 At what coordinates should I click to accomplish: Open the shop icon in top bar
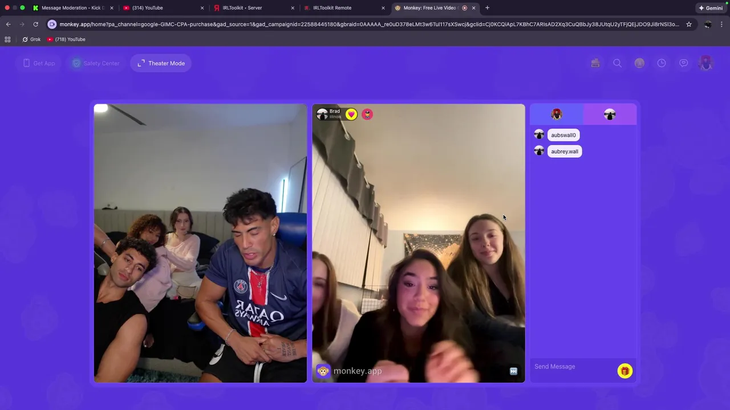[x=595, y=63]
